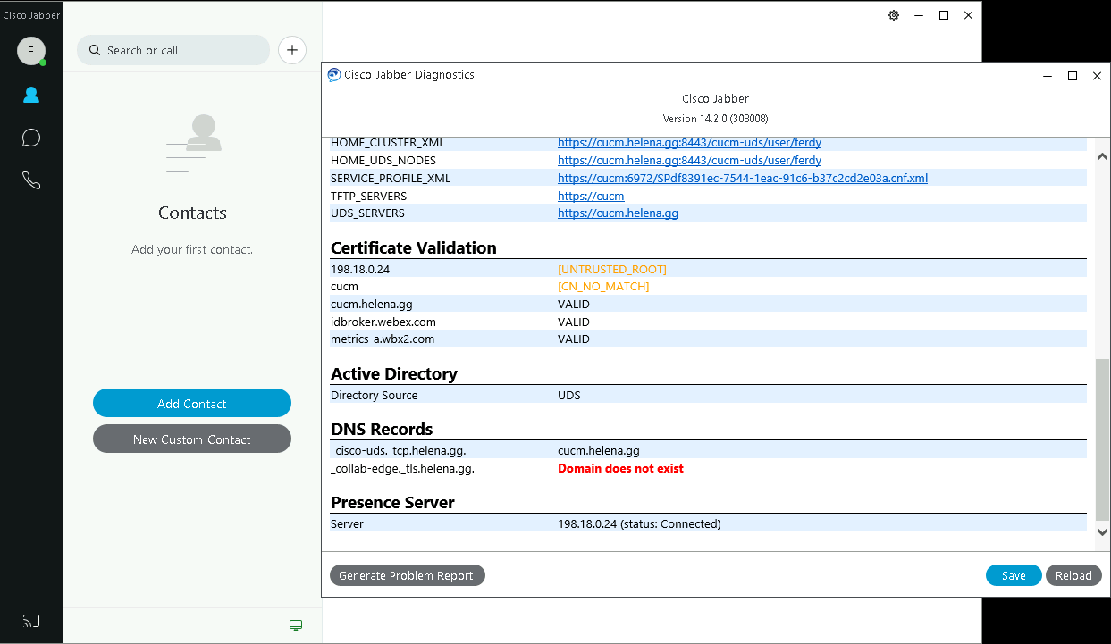The height and width of the screenshot is (644, 1111).
Task: Click the user avatar with letter F
Action: pyautogui.click(x=30, y=51)
